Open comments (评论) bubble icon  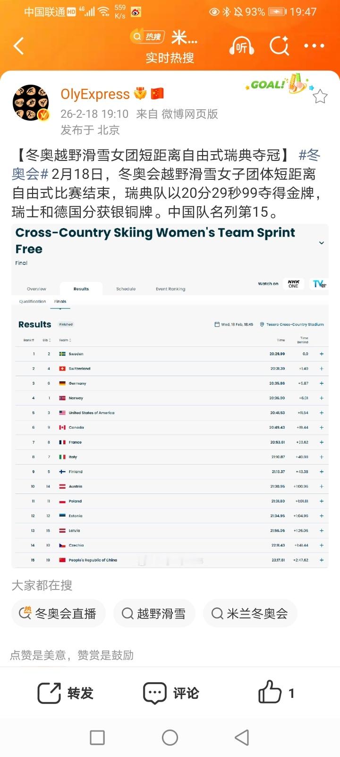(155, 693)
